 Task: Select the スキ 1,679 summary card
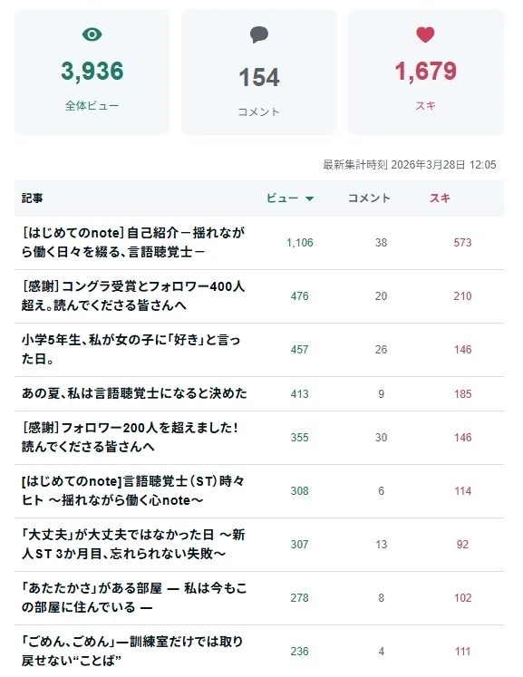[x=426, y=73]
